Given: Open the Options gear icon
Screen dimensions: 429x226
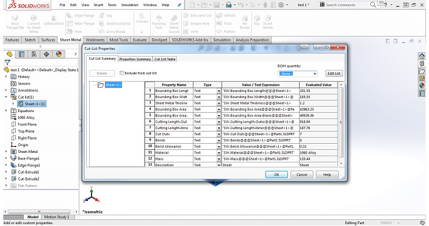Looking at the screenshot, I should 281,5.
